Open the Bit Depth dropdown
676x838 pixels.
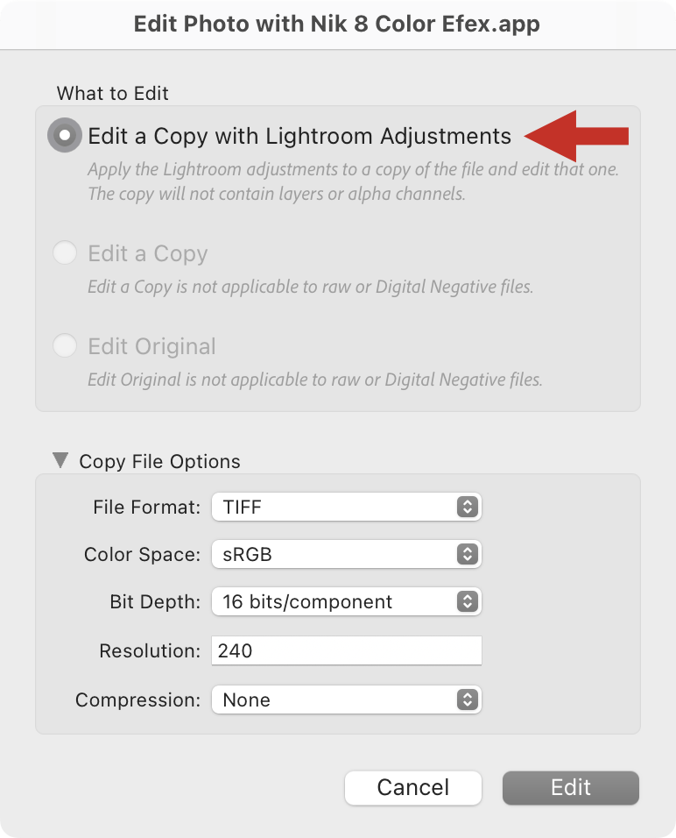(x=347, y=602)
